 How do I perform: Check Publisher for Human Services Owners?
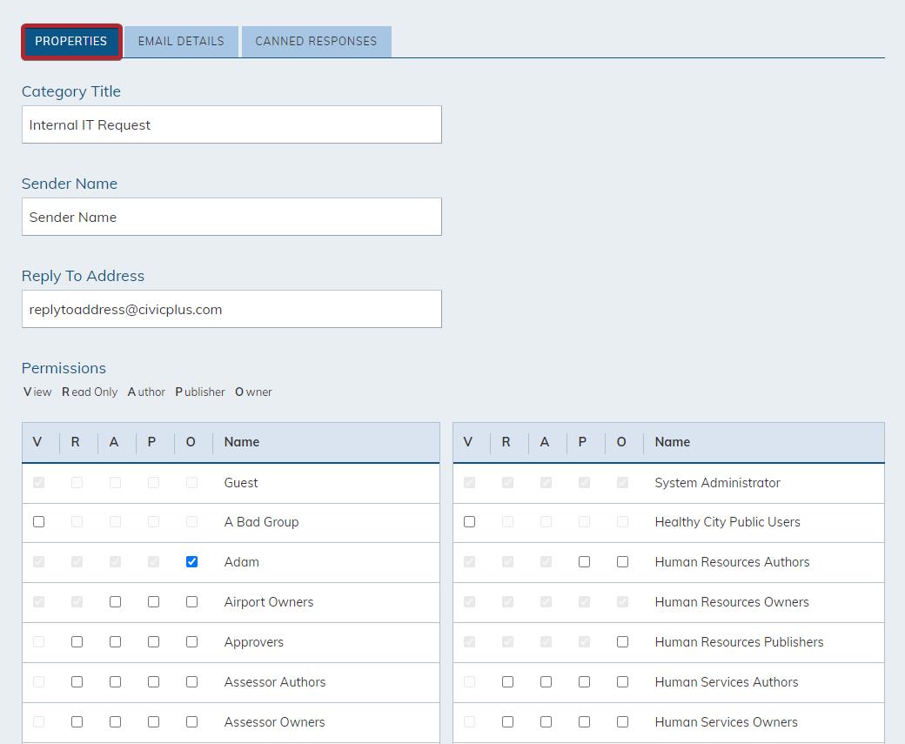tap(584, 722)
